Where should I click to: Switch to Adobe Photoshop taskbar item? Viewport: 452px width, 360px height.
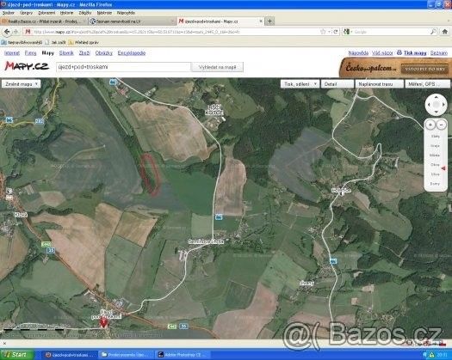183,355
